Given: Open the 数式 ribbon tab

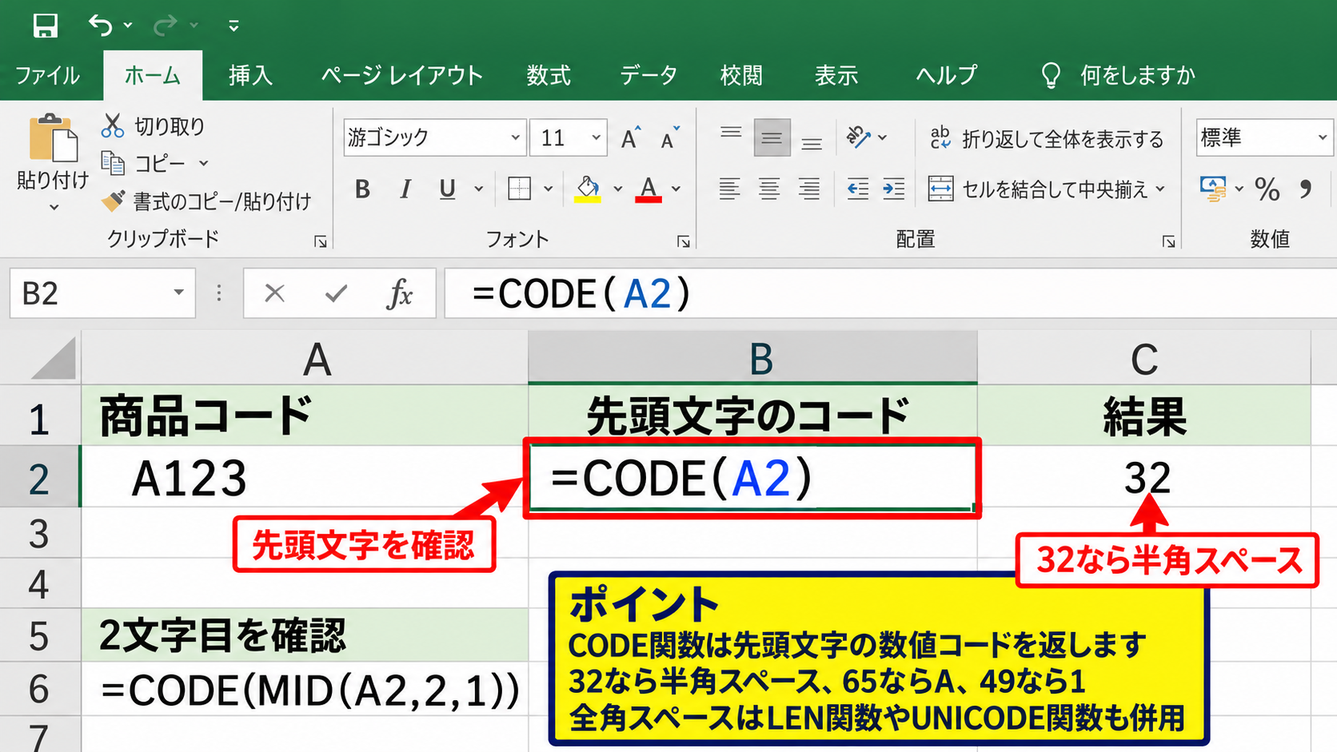Looking at the screenshot, I should point(549,76).
